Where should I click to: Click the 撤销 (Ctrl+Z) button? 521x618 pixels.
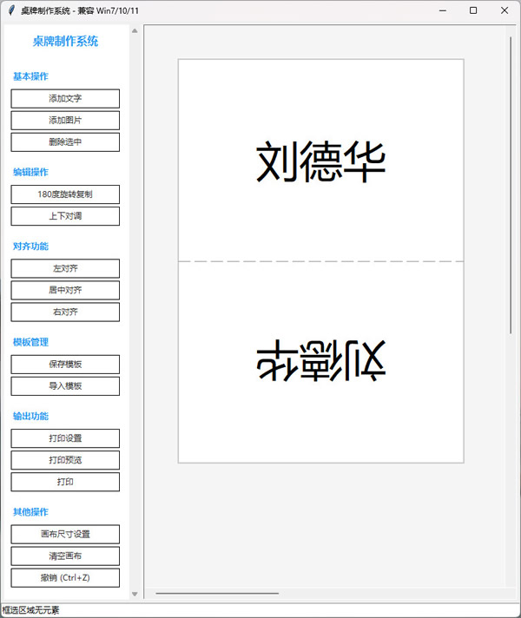coord(65,577)
